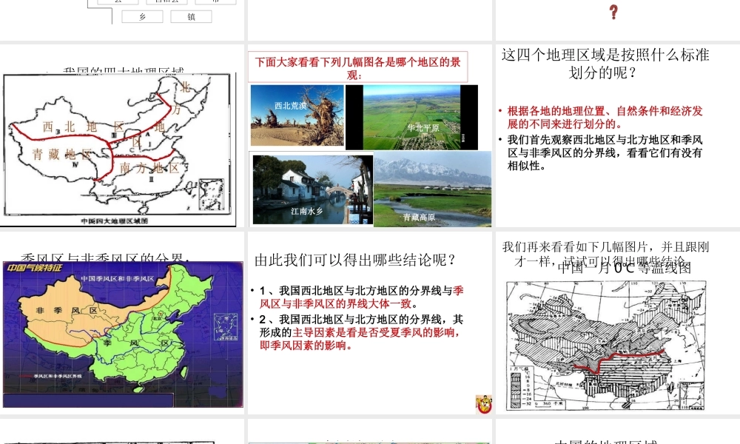Click the red question mark symbol
Image resolution: width=740 pixels, height=444 pixels.
[x=613, y=12]
